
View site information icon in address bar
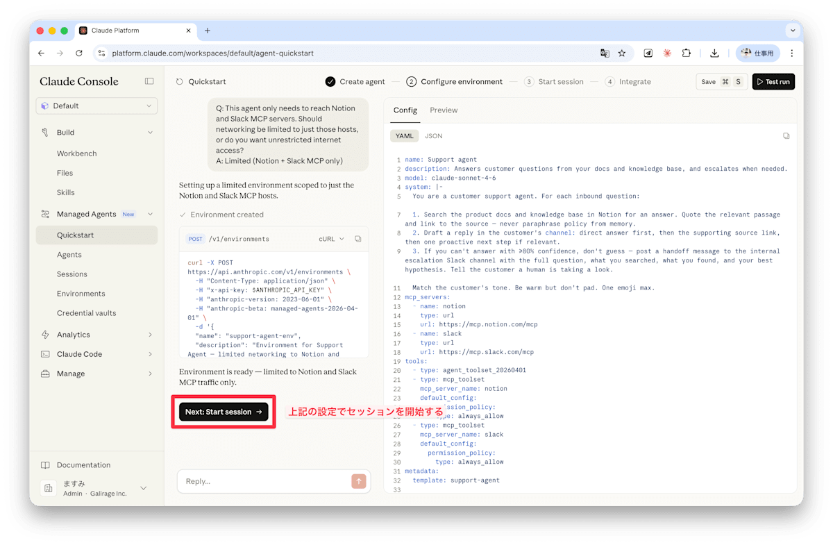(101, 53)
